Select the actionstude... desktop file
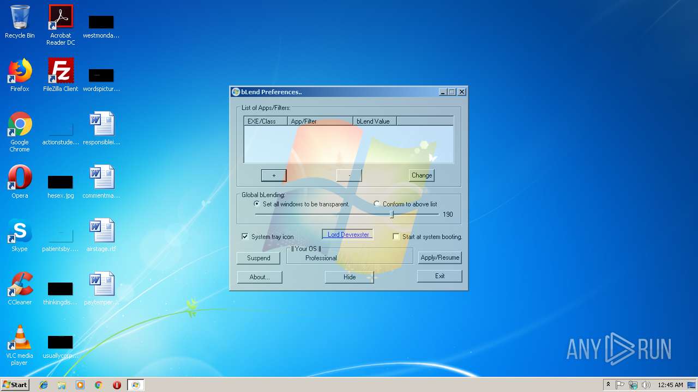The height and width of the screenshot is (392, 698). point(61,133)
